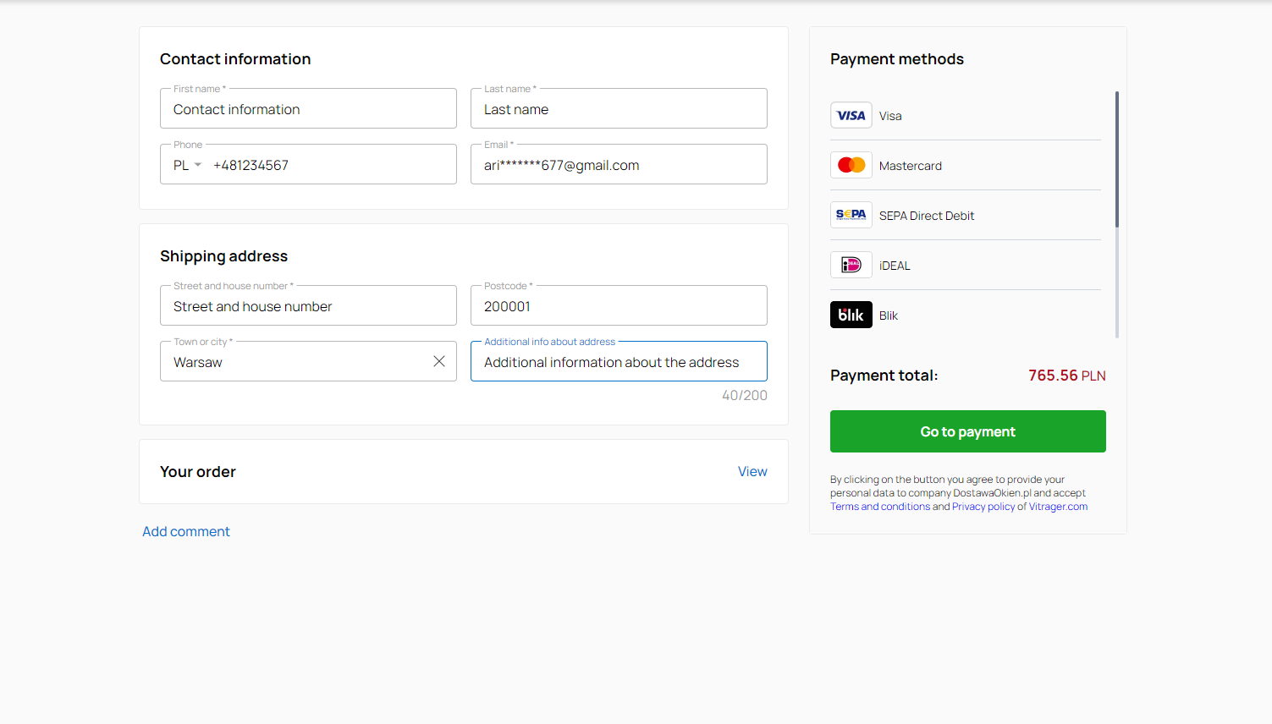This screenshot has height=724, width=1272.
Task: Click the black Blik logo badge
Action: click(x=851, y=314)
